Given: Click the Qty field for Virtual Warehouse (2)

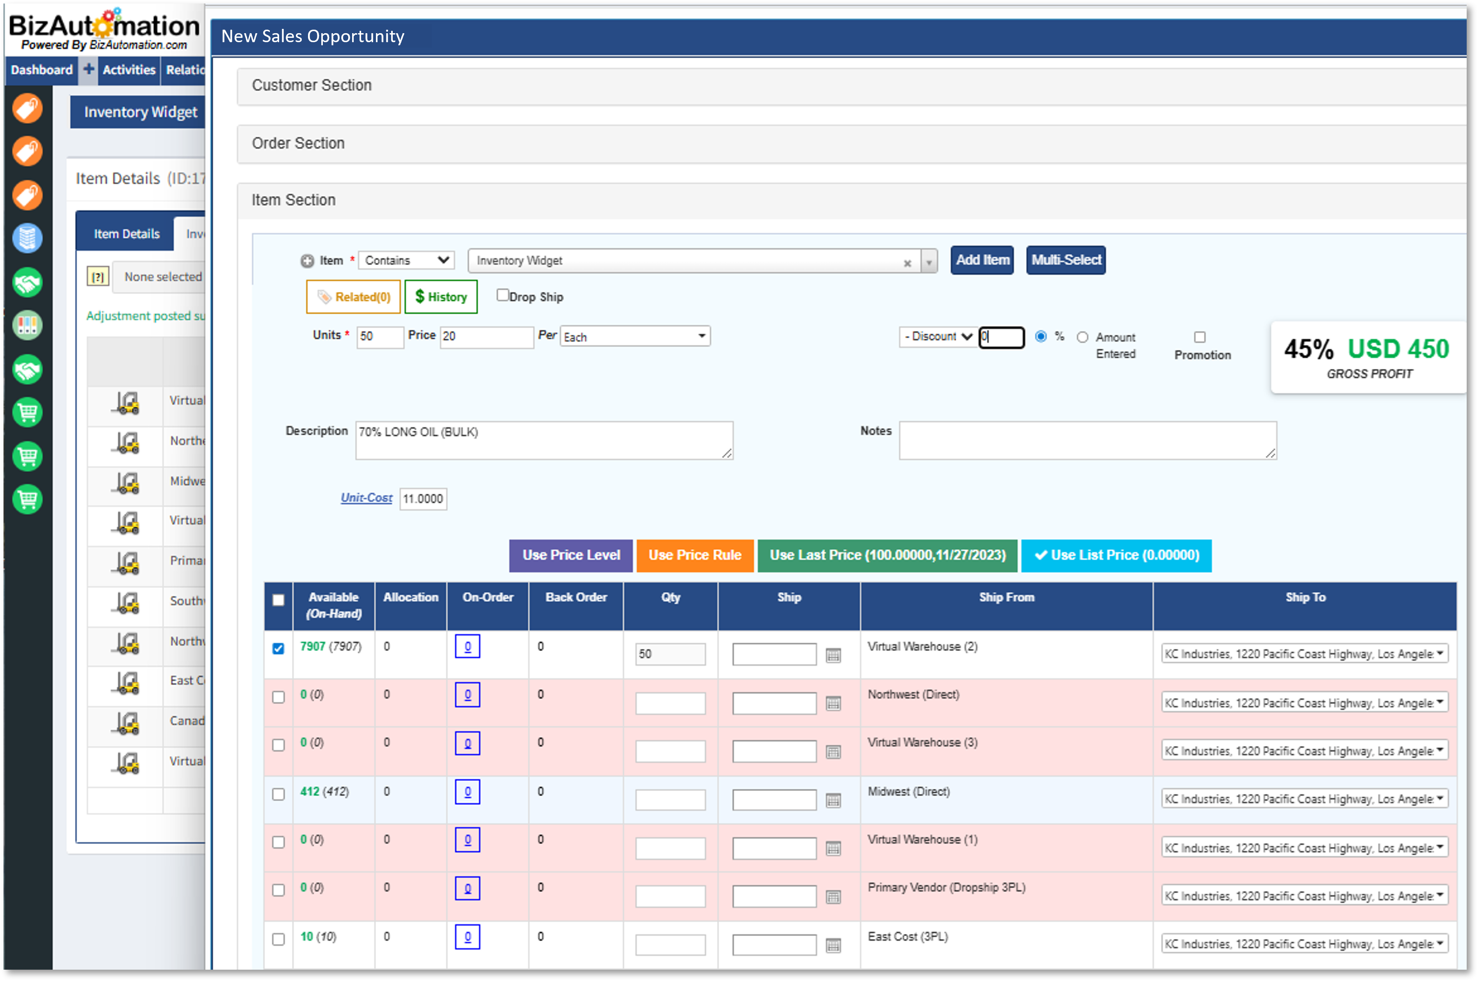Looking at the screenshot, I should pos(670,654).
